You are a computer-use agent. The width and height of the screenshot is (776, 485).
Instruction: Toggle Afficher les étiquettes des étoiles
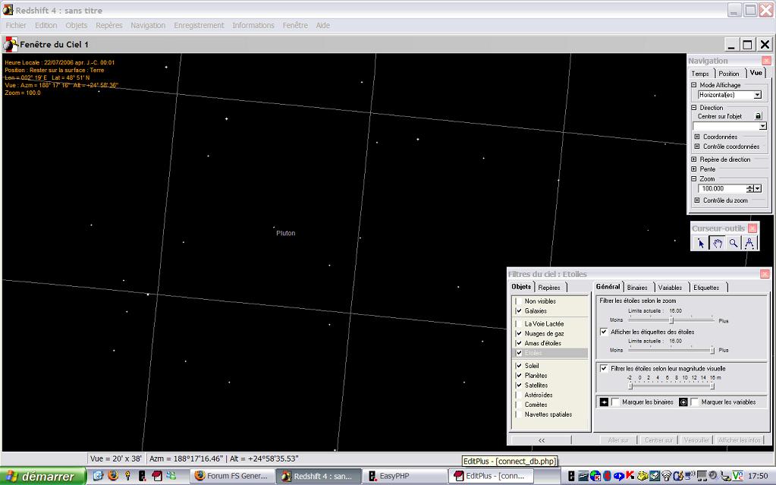pyautogui.click(x=604, y=332)
